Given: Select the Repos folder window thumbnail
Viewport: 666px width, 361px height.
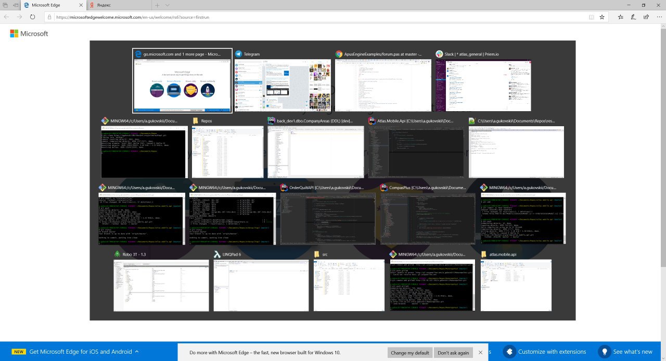Looking at the screenshot, I should (228, 148).
